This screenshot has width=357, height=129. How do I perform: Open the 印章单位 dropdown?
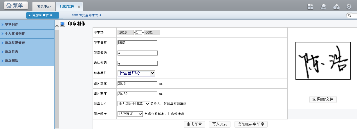152,74
